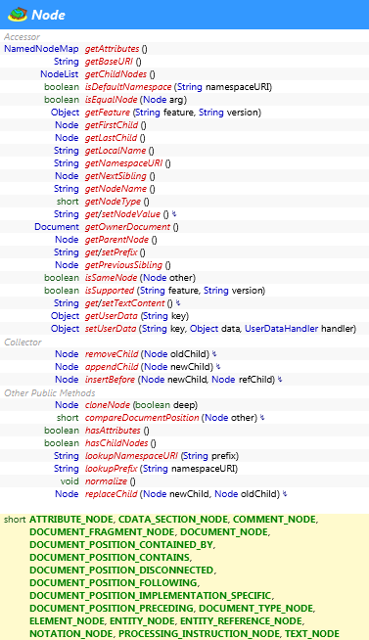
Task: Click the exception marker after compareDocumentPosition
Action: (262, 418)
